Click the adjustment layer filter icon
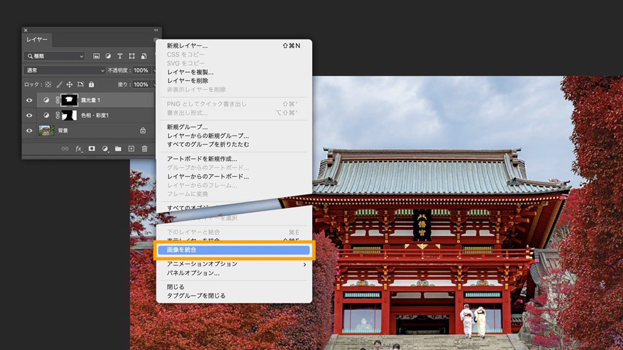Image resolution: width=623 pixels, height=350 pixels. 108,56
